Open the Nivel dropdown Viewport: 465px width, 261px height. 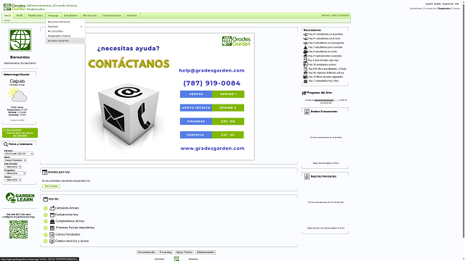15,160
